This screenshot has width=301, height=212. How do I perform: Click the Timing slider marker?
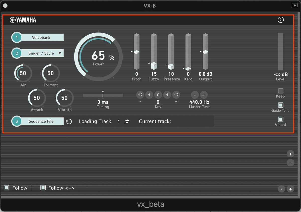point(103,94)
